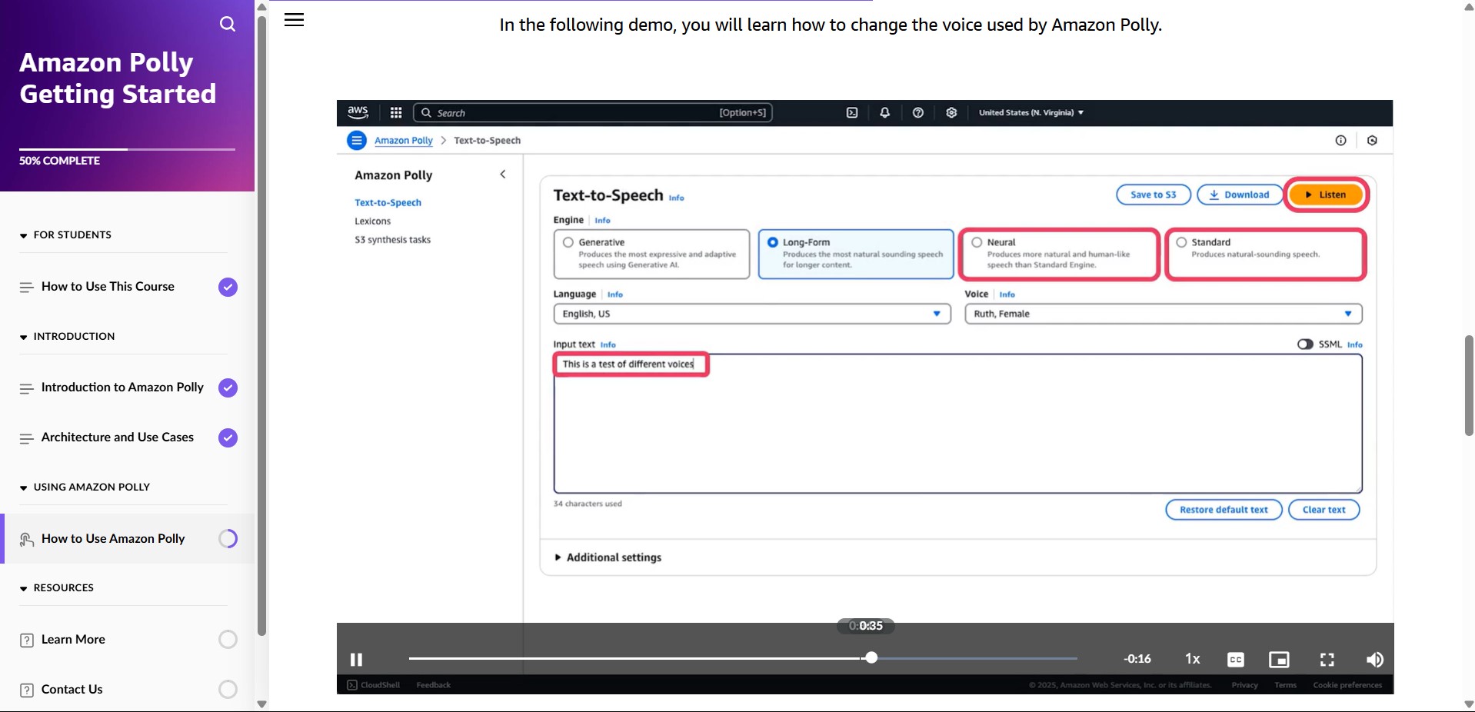The height and width of the screenshot is (712, 1475).
Task: Click Save to S3 button
Action: tap(1154, 195)
